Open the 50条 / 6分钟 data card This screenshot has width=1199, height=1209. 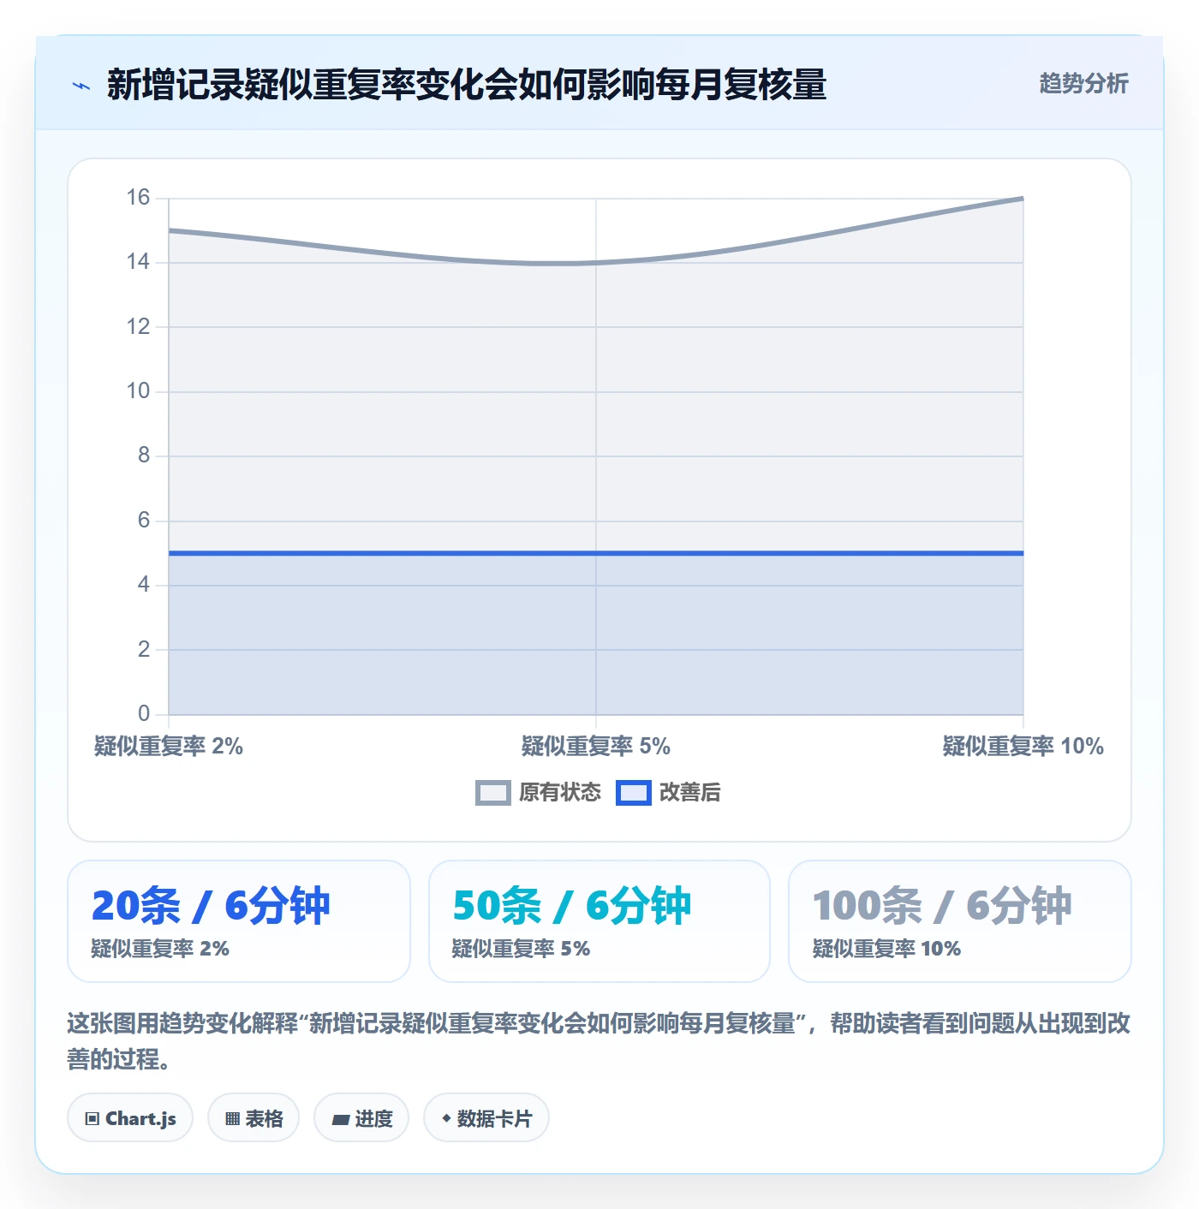click(x=599, y=921)
